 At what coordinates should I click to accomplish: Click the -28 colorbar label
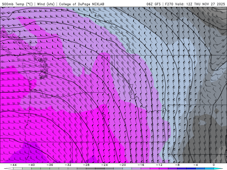tap(86, 165)
